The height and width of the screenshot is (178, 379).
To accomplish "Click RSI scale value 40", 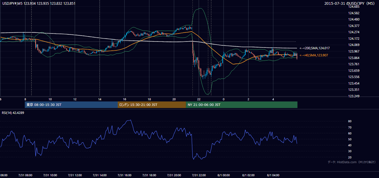I will [x=350, y=145].
